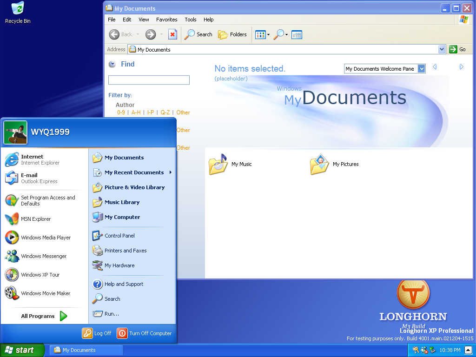Open Windows Movie Maker
476x357 pixels.
[x=45, y=293]
